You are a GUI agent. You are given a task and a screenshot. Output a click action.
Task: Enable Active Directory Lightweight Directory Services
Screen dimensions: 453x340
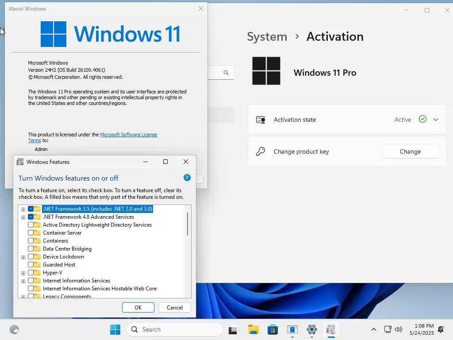(31, 224)
